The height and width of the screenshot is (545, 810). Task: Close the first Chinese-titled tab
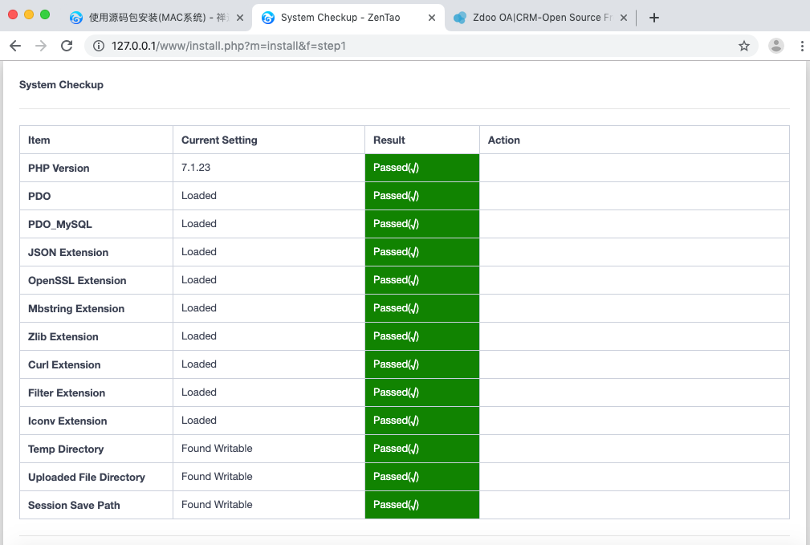(x=239, y=18)
